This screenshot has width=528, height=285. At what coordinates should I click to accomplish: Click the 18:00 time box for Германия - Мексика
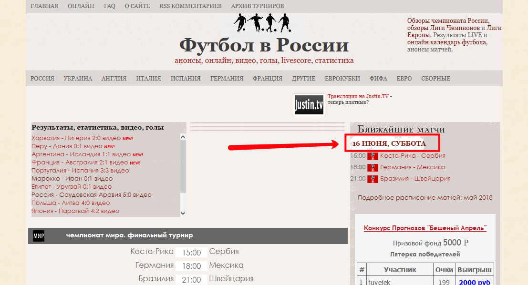pos(191,265)
